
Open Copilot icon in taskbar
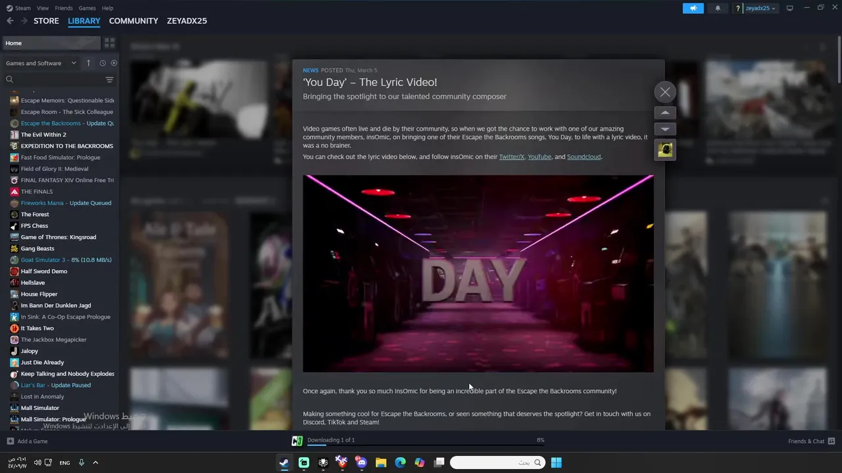coord(420,462)
